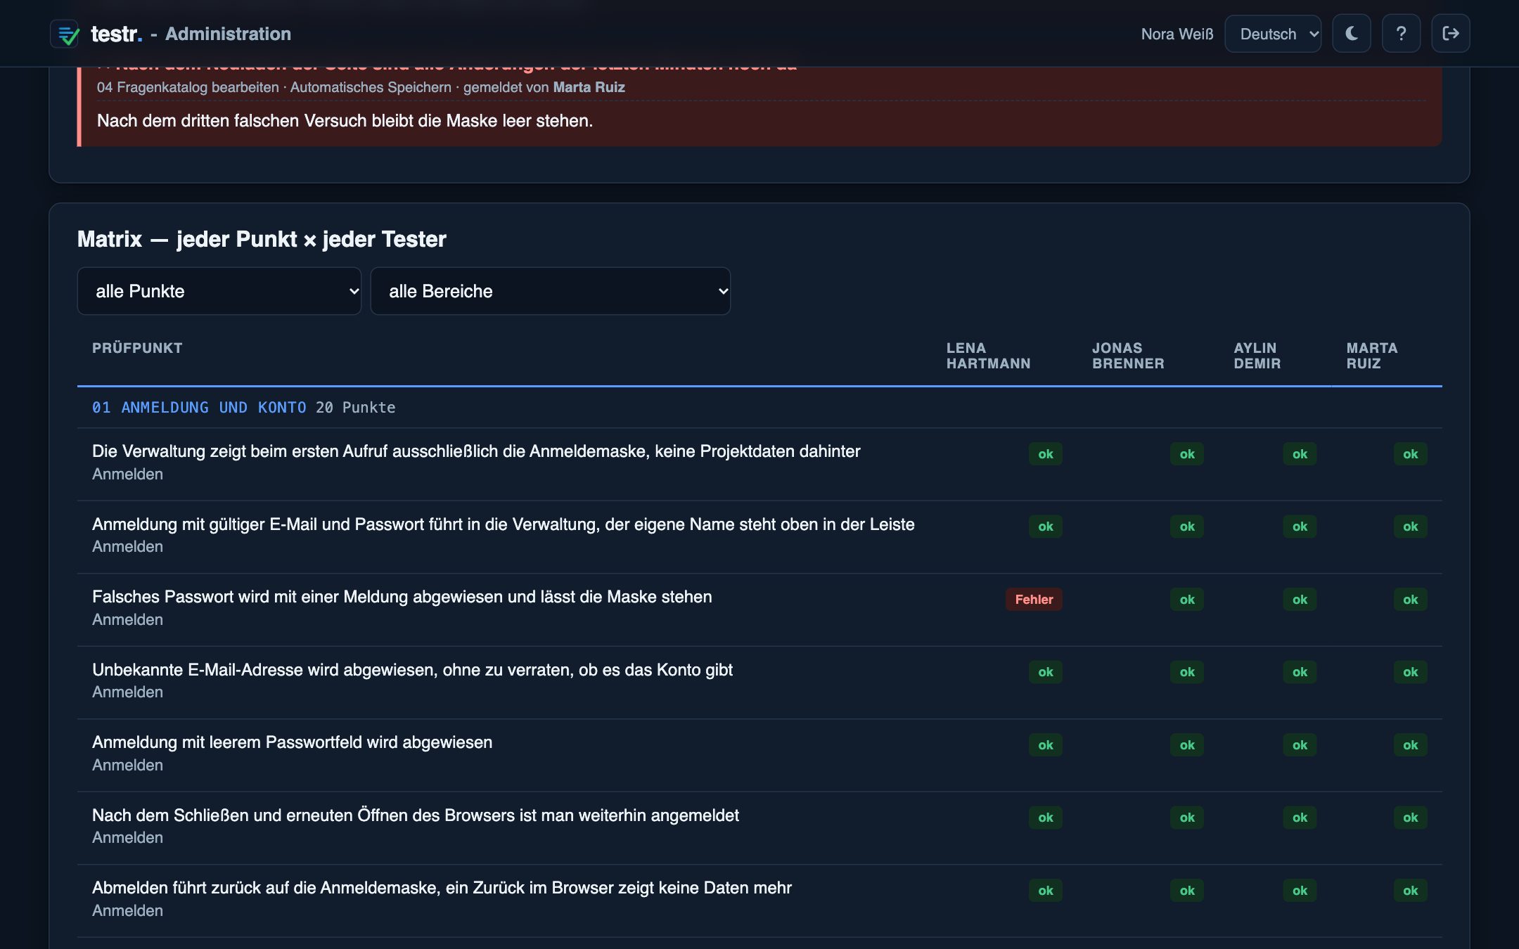1519x949 pixels.
Task: Log out using the exit arrow icon
Action: (x=1451, y=34)
